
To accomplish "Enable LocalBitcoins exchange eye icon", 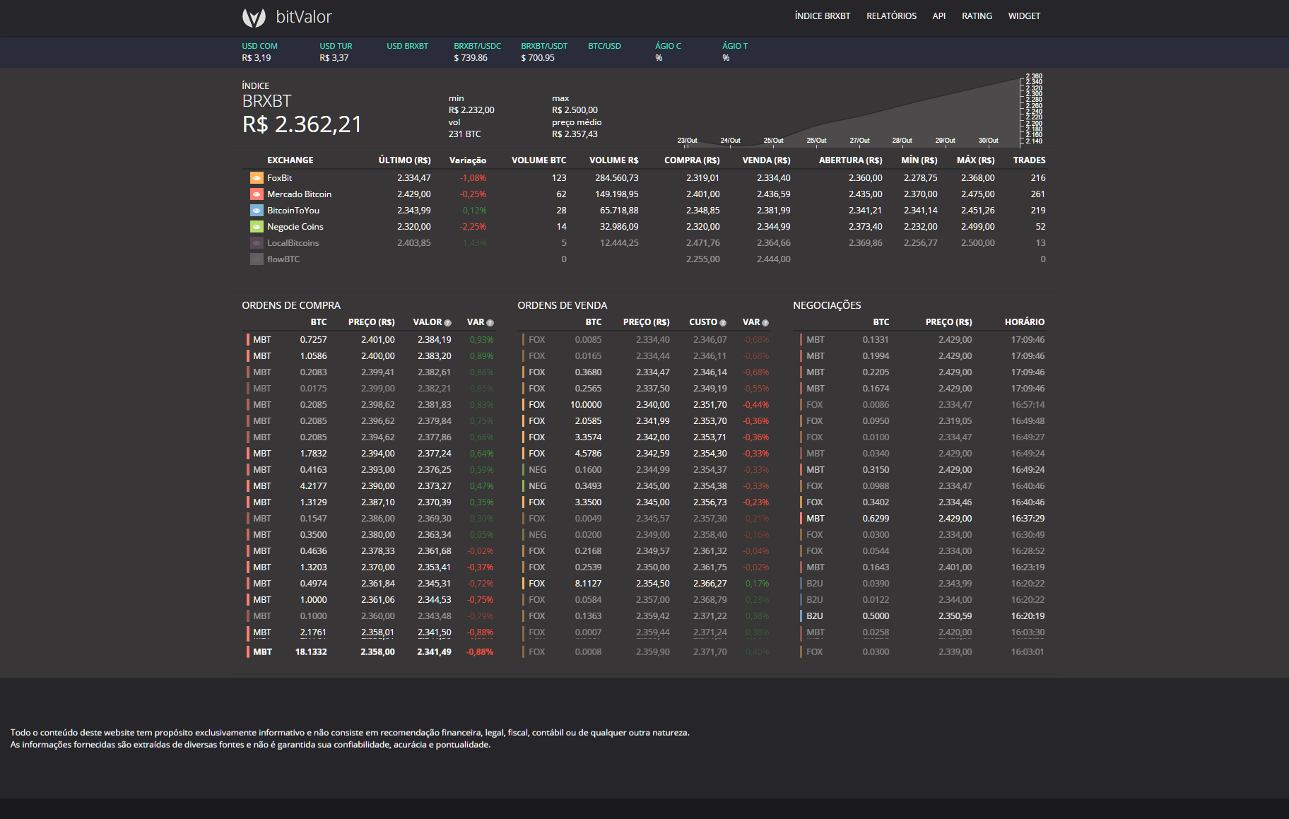I will tap(257, 243).
